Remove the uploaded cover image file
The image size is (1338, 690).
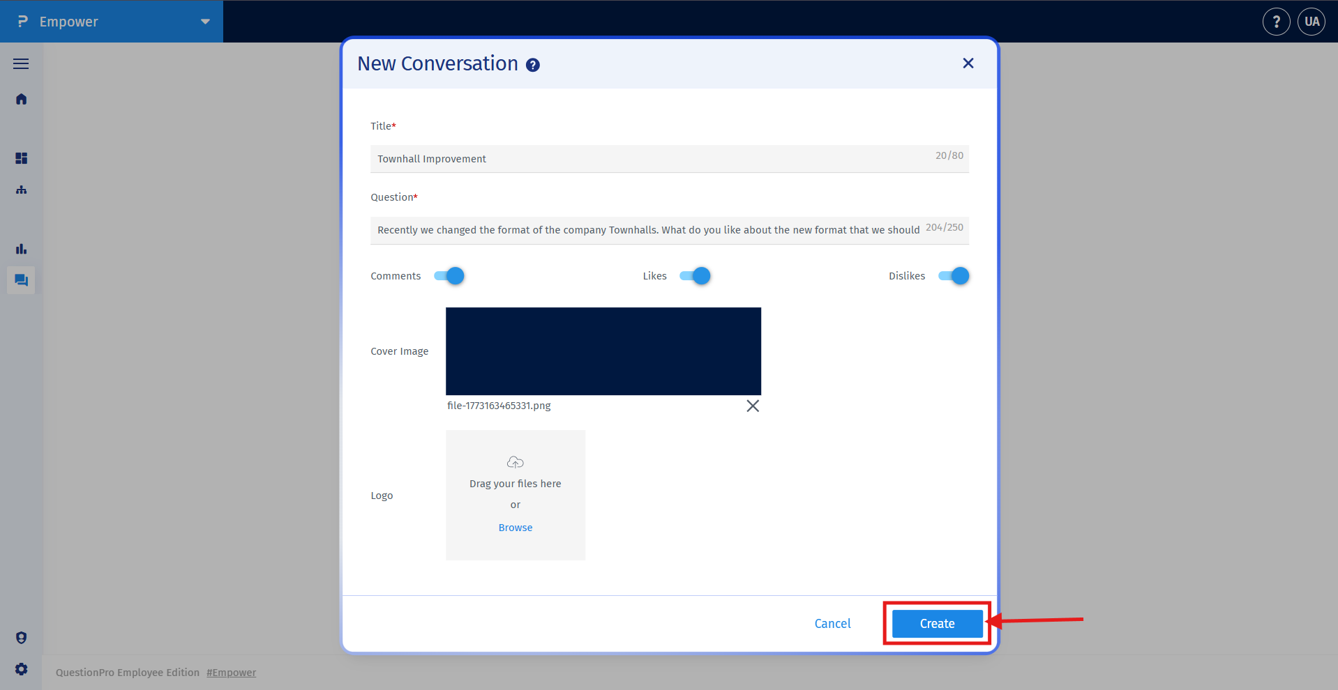tap(752, 405)
